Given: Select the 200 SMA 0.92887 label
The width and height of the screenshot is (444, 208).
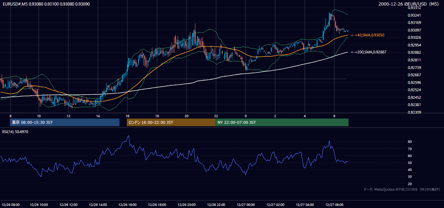Looking at the screenshot, I should click(369, 52).
